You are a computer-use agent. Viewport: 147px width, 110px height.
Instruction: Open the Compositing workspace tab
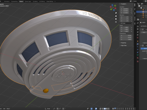coord(14,2)
